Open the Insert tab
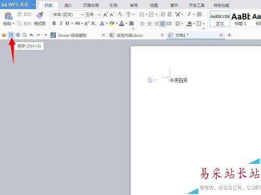This screenshot has width=261, height=195. click(x=68, y=5)
